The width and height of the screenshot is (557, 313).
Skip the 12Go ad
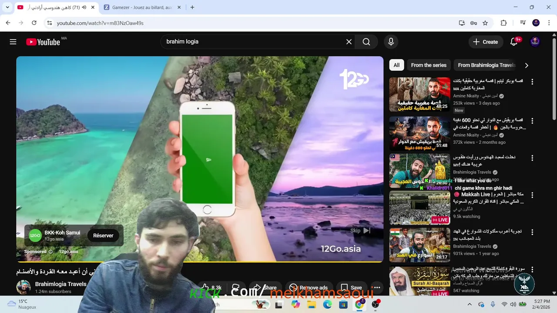[x=360, y=231]
